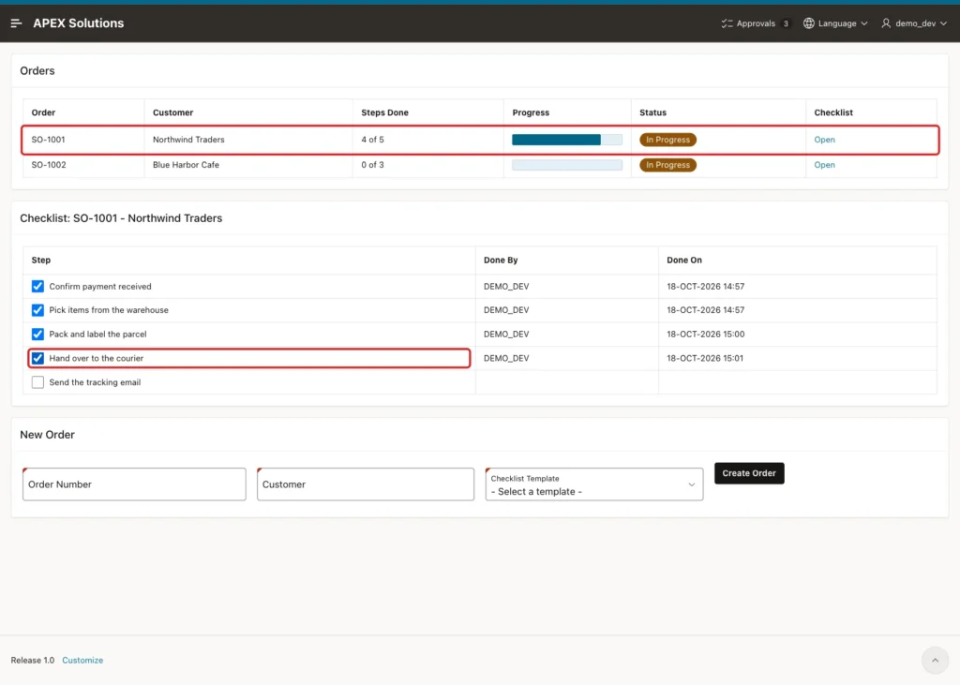960x685 pixels.
Task: Click the Customer column header
Action: (172, 112)
